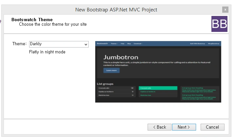This screenshot has height=139, width=234.
Task: Click the List groups heading in preview
Action: (x=105, y=84)
